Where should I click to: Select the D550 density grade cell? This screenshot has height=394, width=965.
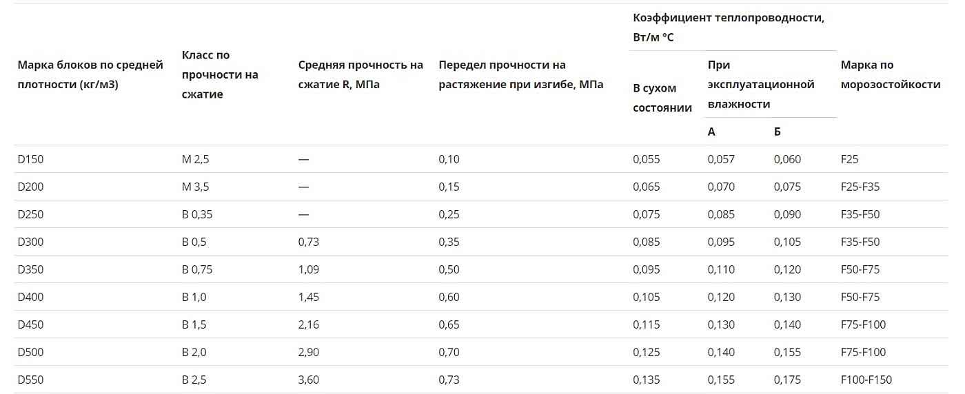31,380
